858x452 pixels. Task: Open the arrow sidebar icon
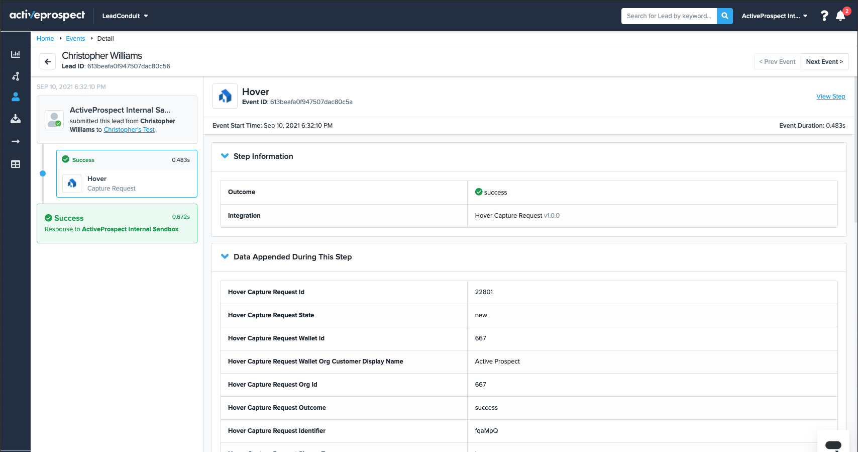click(x=16, y=142)
